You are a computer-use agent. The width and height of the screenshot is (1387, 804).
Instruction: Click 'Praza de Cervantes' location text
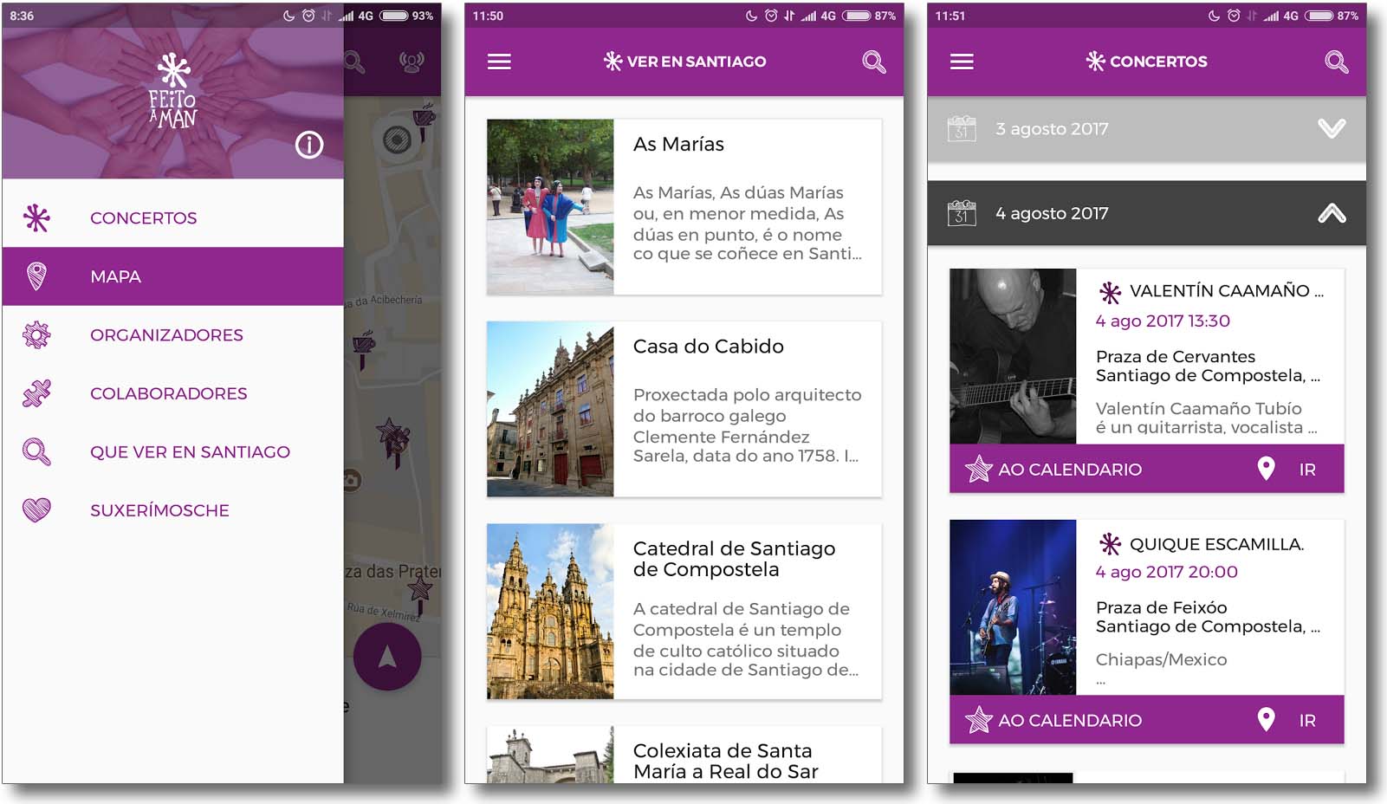tap(1176, 356)
